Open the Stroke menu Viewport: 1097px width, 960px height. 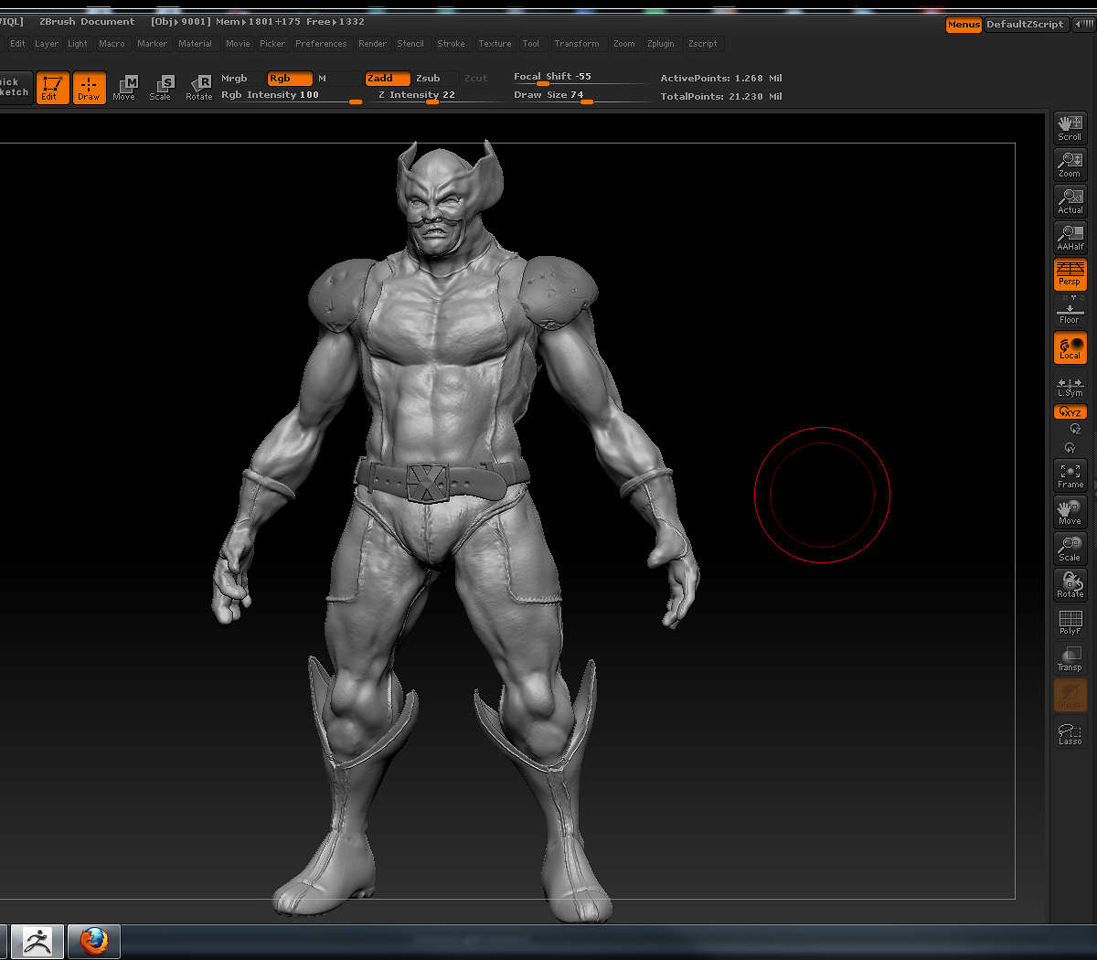(451, 44)
